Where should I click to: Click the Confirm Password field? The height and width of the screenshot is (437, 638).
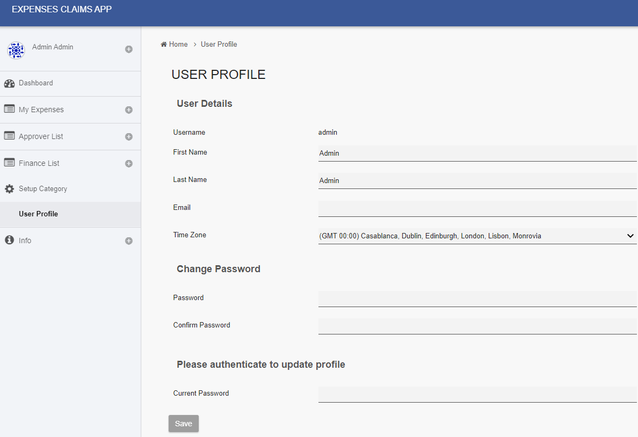tap(477, 326)
